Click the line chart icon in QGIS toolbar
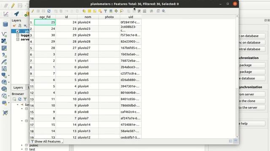This screenshot has width=270, height=151. [x=6, y=14]
